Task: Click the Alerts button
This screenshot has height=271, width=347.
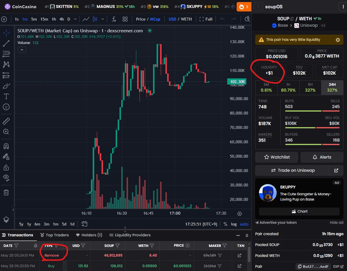Action: [x=322, y=157]
